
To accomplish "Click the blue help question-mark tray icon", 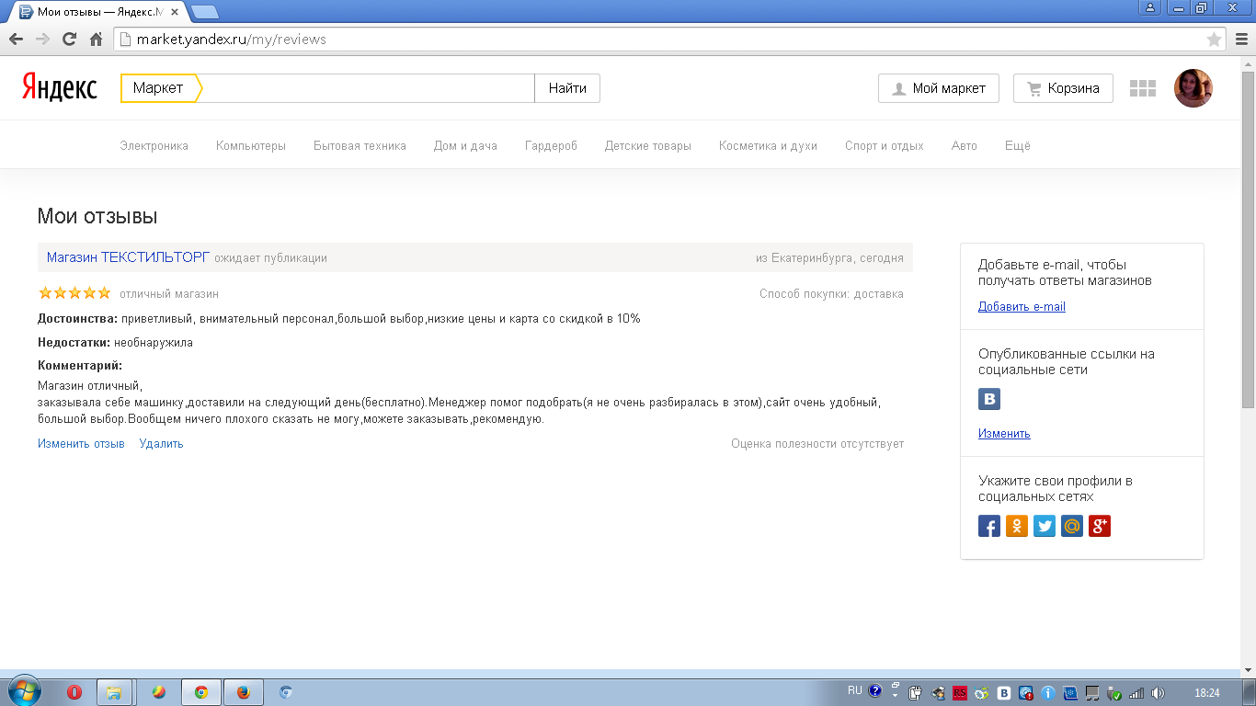I will coord(874,690).
